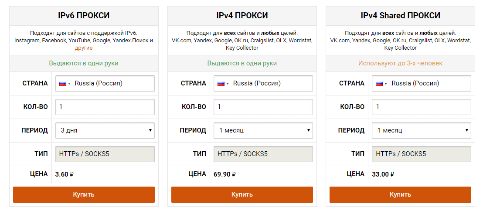The height and width of the screenshot is (211, 483).
Task: Open IPv6 period dropdown showing 3 дня
Action: click(105, 130)
